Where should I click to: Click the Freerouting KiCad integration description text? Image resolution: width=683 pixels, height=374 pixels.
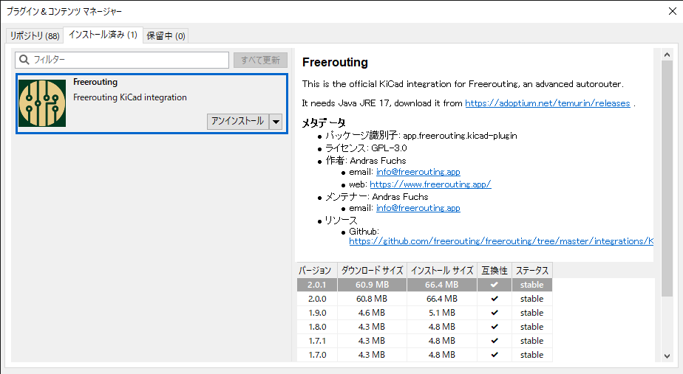[130, 97]
